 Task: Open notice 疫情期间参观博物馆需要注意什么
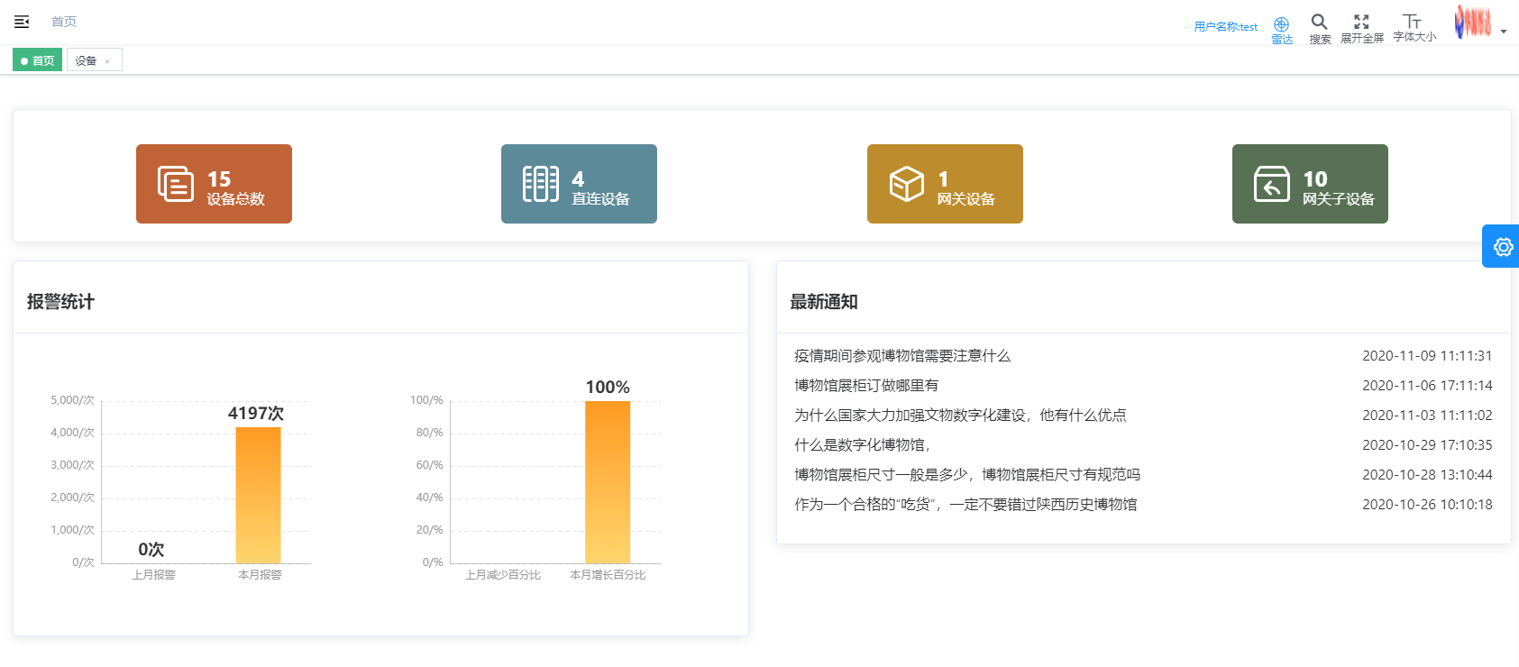[902, 356]
